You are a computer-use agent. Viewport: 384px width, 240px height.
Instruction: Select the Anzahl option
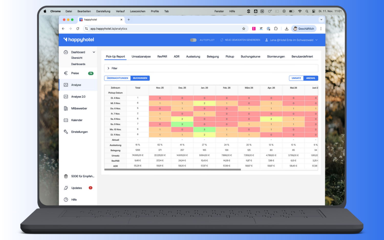pyautogui.click(x=311, y=78)
